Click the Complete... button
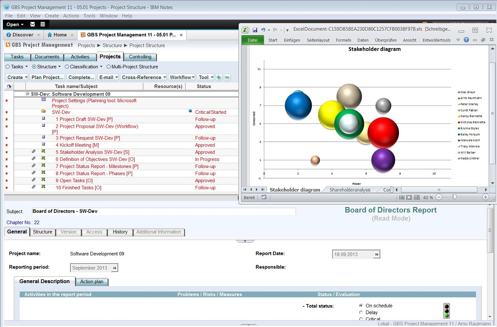Screen dimensions: 497x327 (81, 77)
